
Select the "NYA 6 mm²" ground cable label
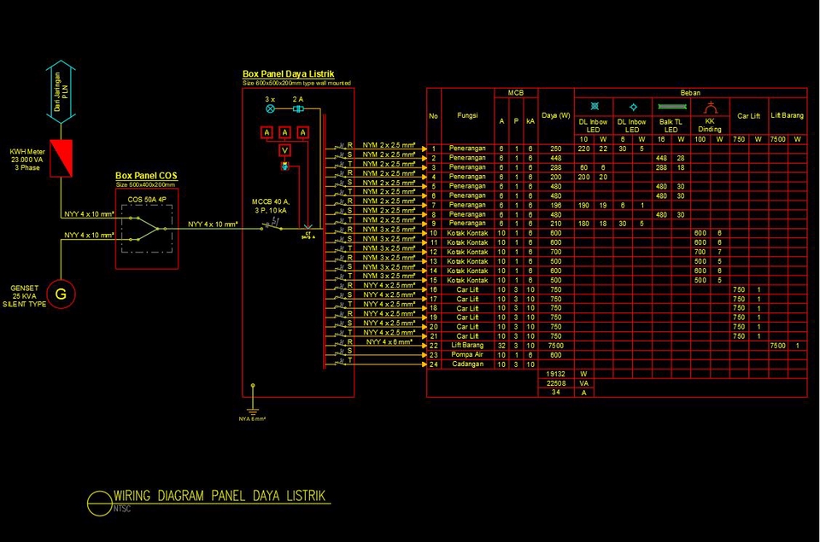coord(252,418)
